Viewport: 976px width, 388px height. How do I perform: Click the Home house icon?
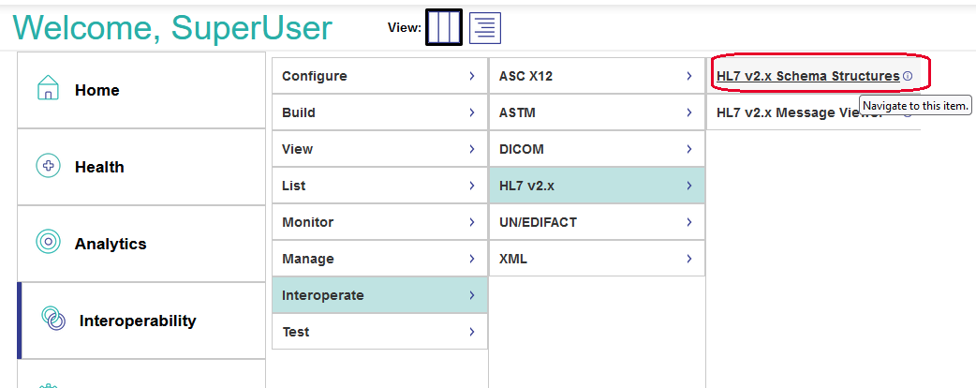coord(48,89)
